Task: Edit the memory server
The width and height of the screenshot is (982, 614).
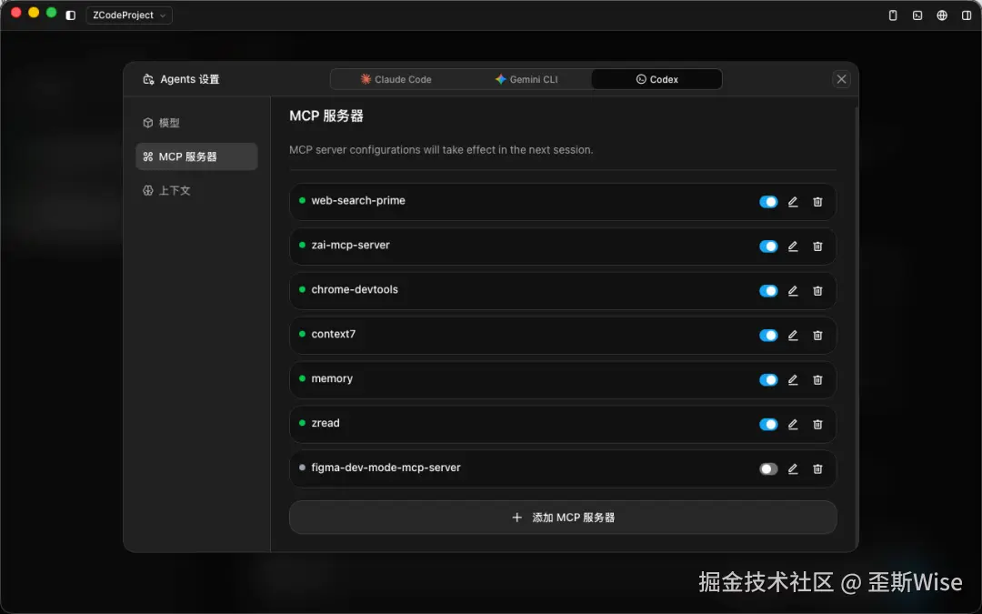Action: (x=793, y=379)
